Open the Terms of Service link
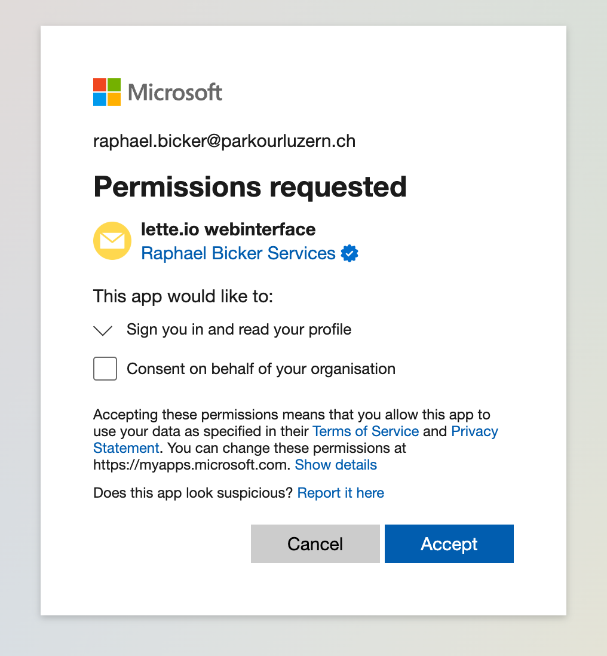607x656 pixels. [x=366, y=431]
